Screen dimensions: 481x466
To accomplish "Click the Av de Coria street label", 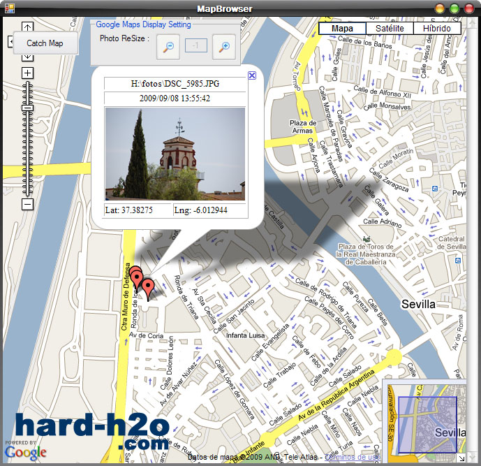I will point(147,335).
